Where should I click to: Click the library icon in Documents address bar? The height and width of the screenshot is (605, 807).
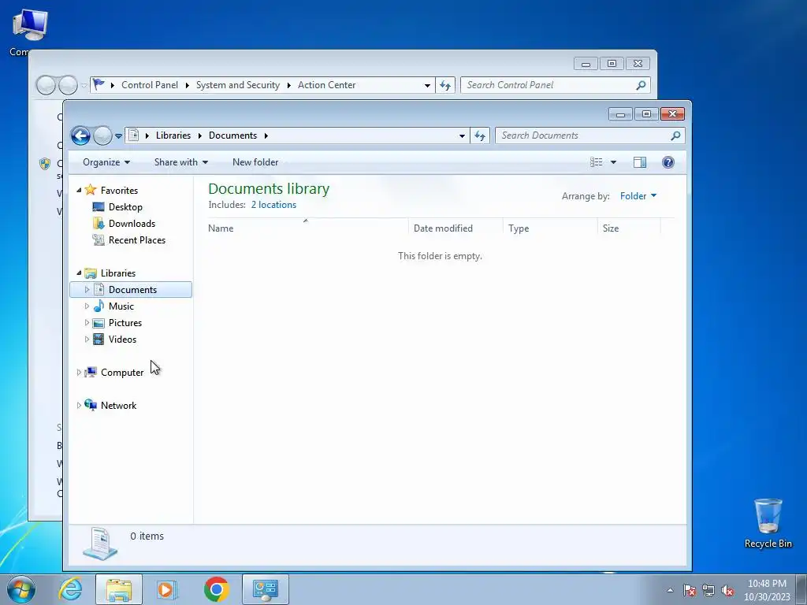pyautogui.click(x=133, y=135)
